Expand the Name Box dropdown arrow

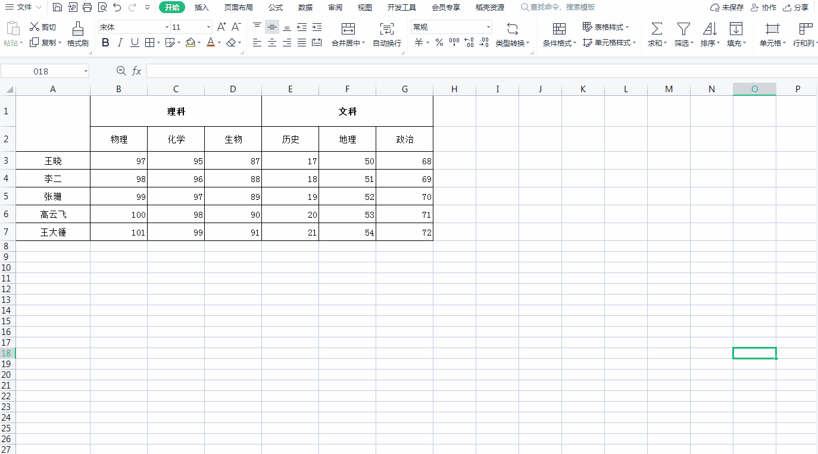coord(86,71)
